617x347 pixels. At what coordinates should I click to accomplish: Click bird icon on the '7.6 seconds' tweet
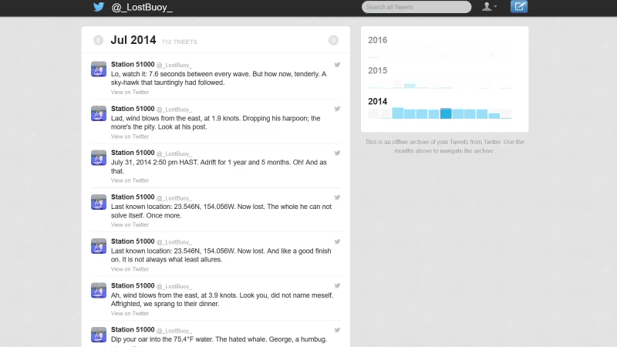[337, 65]
